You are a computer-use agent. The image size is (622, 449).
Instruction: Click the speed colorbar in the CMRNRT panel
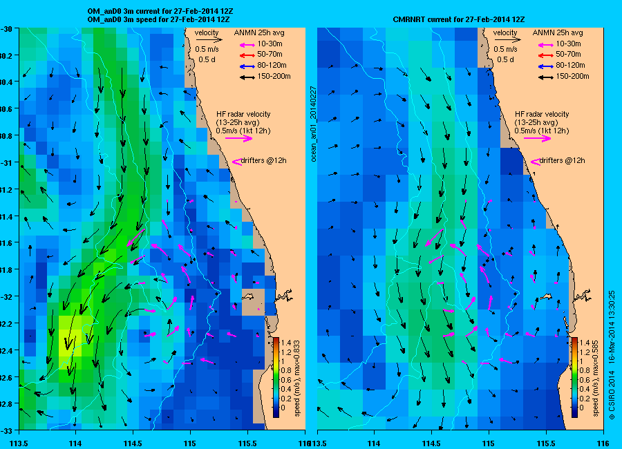[x=574, y=377]
